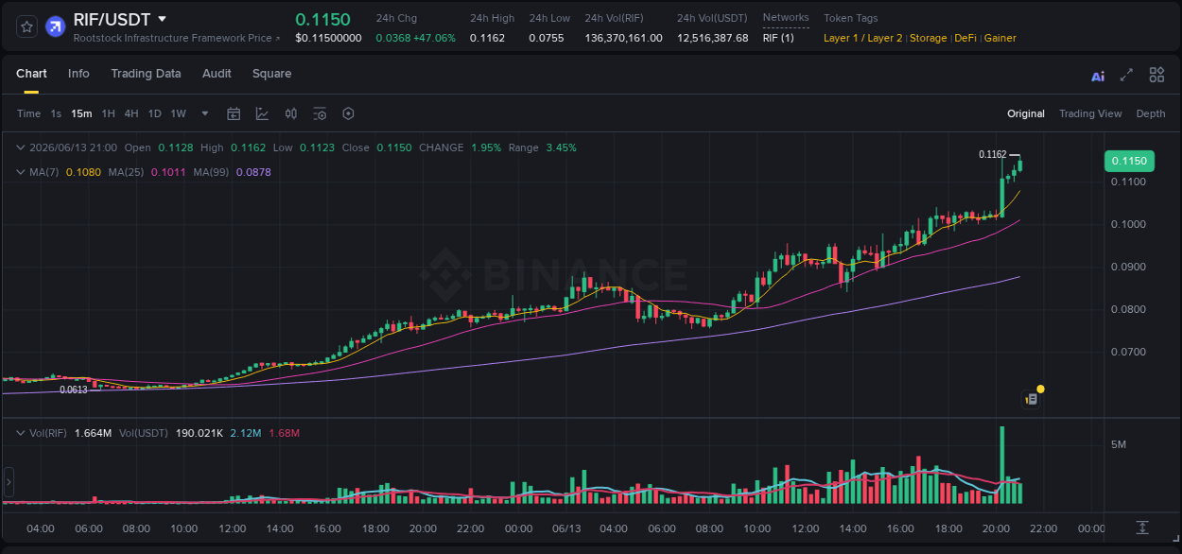Image resolution: width=1182 pixels, height=554 pixels.
Task: Click the MA(99) value 0.0878
Action: [x=253, y=172]
